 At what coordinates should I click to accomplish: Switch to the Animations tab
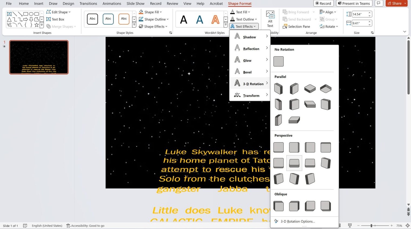point(112,4)
